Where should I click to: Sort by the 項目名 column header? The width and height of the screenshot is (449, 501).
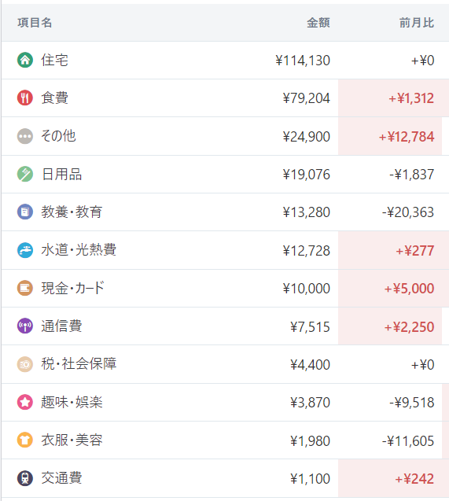pyautogui.click(x=35, y=23)
